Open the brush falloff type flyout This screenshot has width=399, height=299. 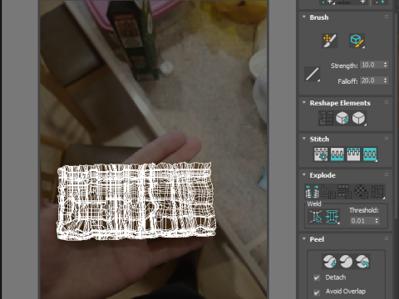coord(312,74)
